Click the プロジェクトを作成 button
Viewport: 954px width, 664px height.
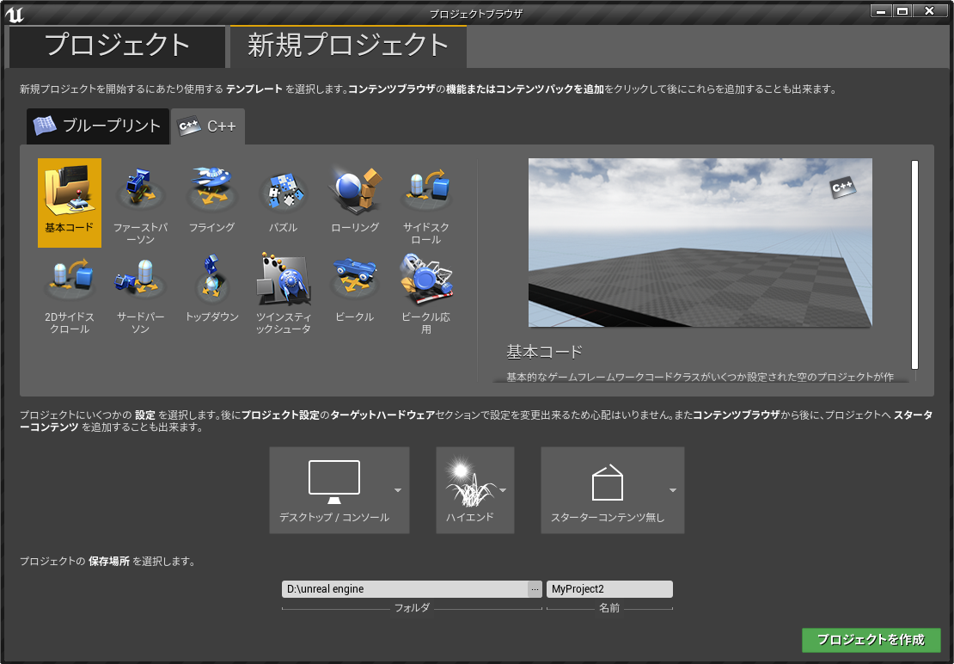(871, 640)
